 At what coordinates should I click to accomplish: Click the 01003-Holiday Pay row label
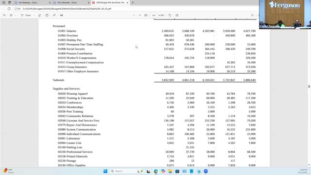[x=70, y=40]
